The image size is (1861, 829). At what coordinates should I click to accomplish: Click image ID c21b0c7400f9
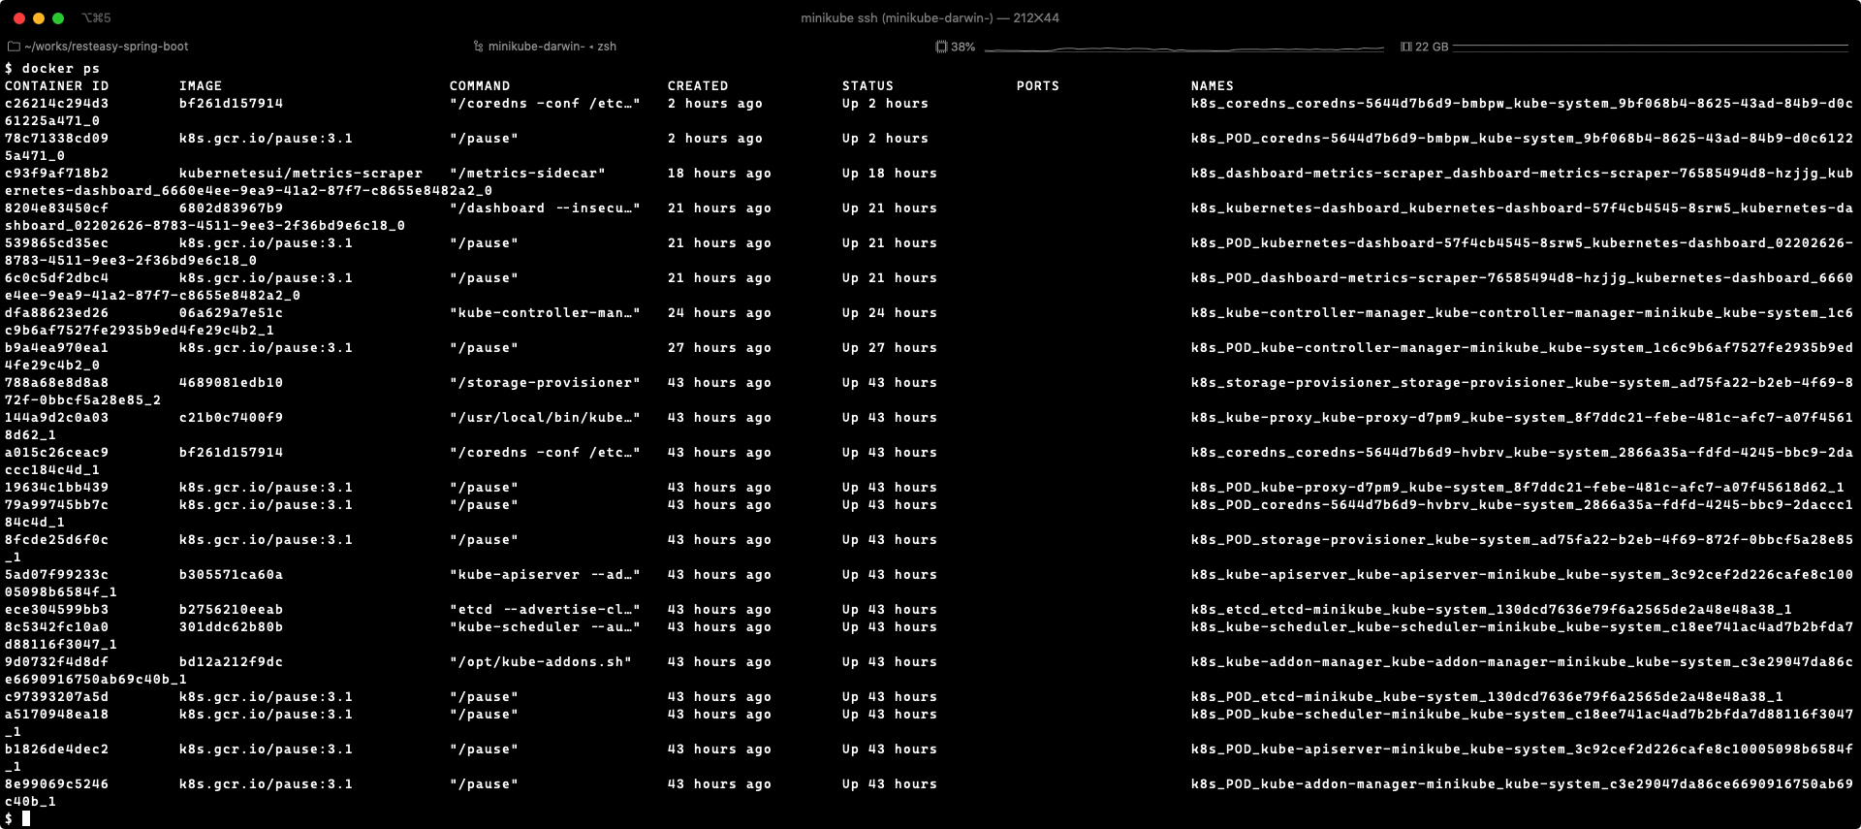coord(232,418)
